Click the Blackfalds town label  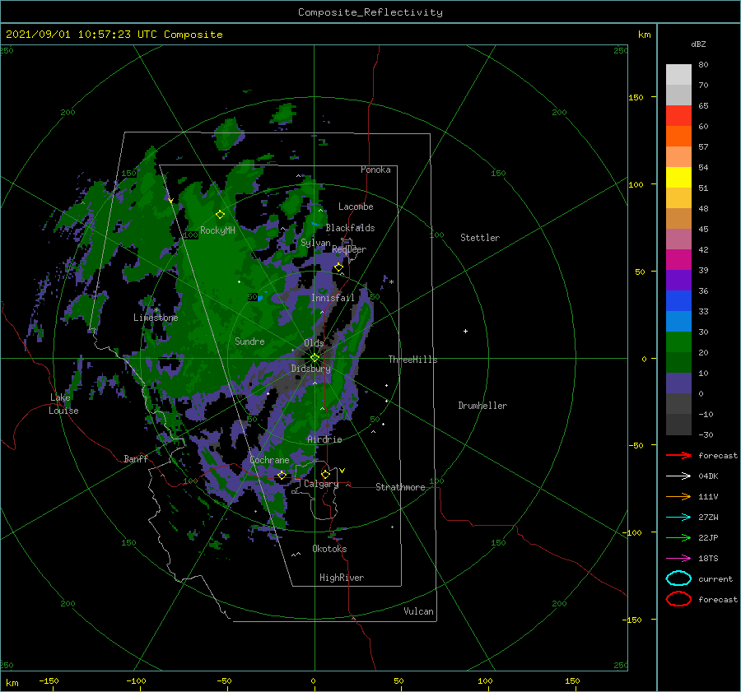(350, 228)
